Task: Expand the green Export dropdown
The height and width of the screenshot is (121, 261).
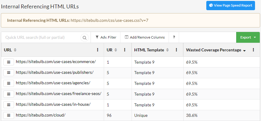Action: click(248, 37)
